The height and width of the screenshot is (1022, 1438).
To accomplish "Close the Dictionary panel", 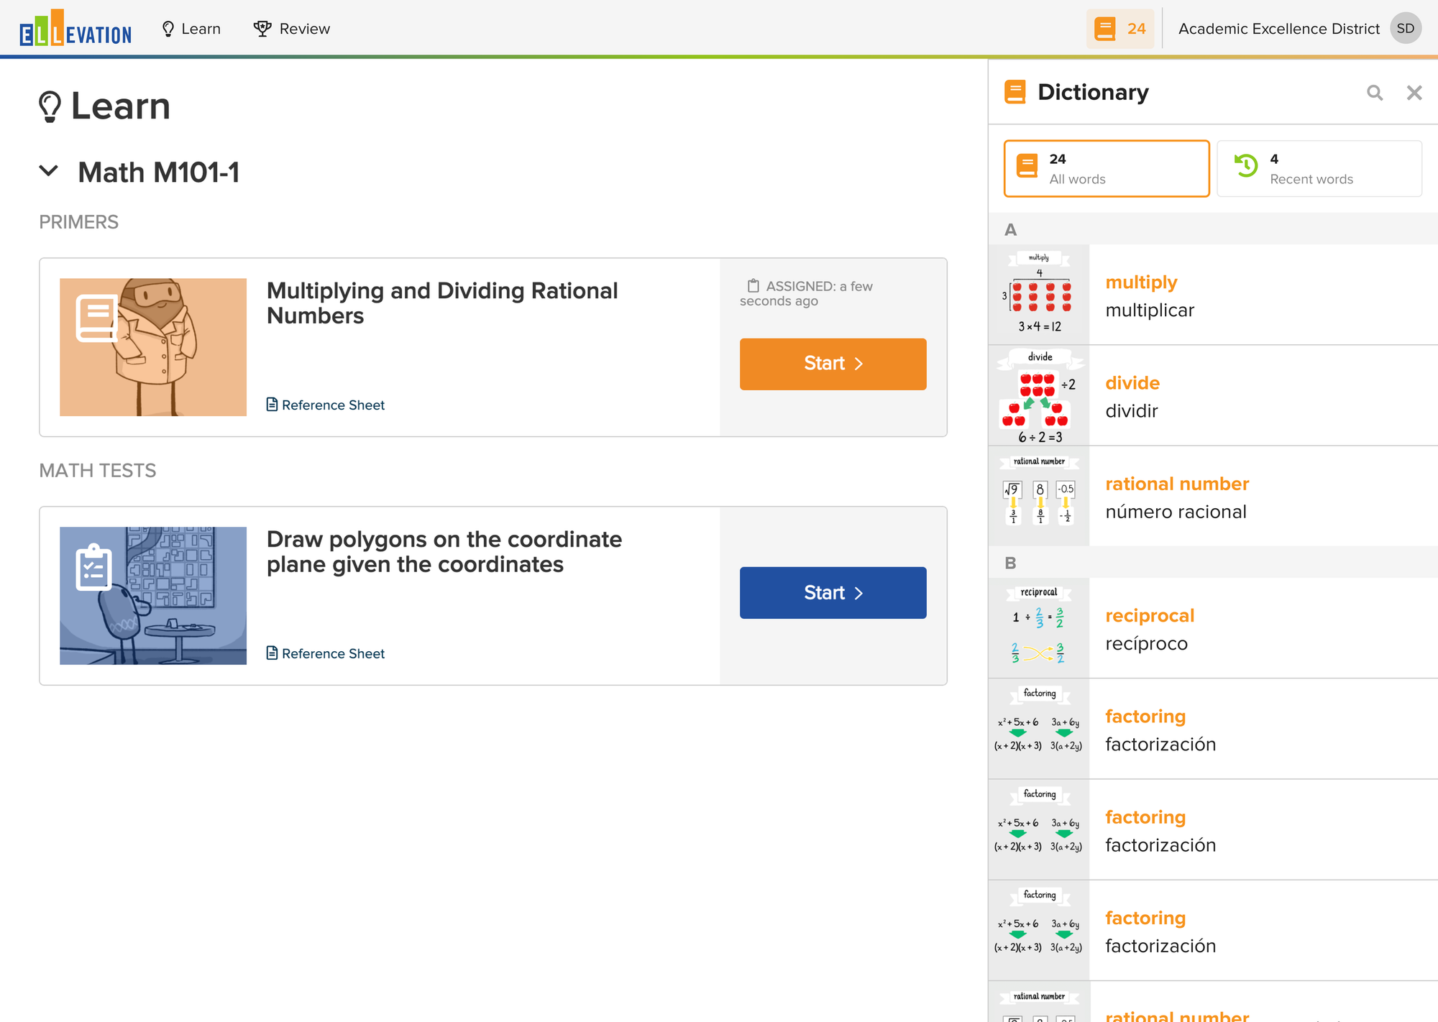I will [x=1414, y=93].
